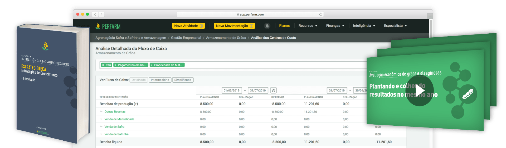Click the Tipo de Movimentação column header
The height and width of the screenshot is (148, 506).
(x=114, y=97)
